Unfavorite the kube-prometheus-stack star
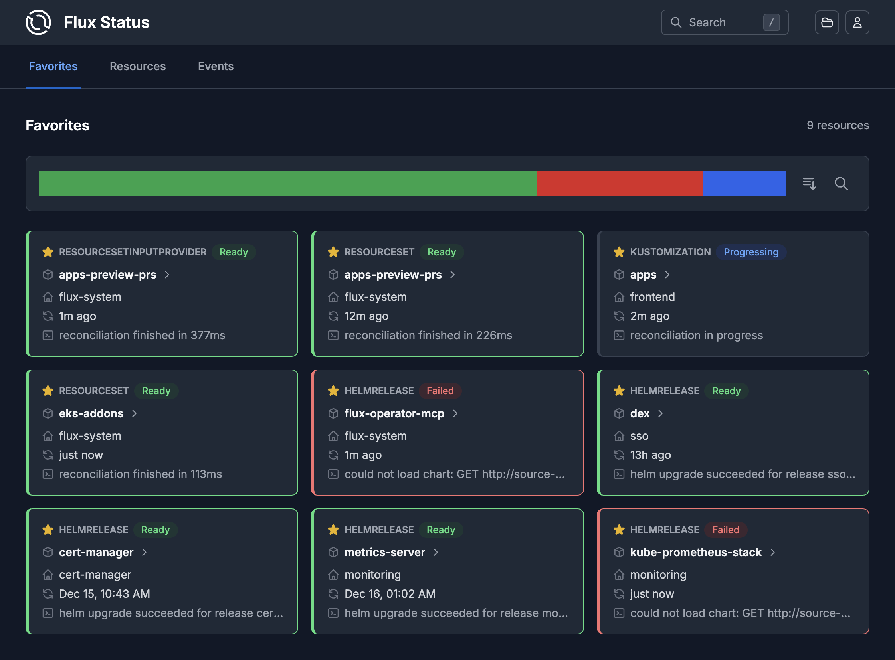 [x=619, y=530]
